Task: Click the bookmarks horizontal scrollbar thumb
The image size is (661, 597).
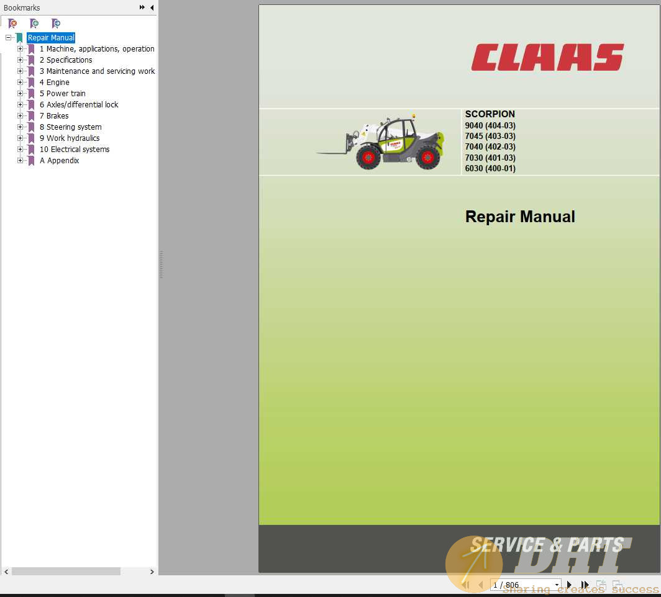Action: (66, 572)
